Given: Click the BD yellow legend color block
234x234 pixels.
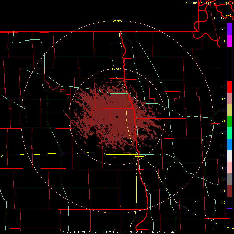Looking at the screenshot, I should pyautogui.click(x=230, y=110).
